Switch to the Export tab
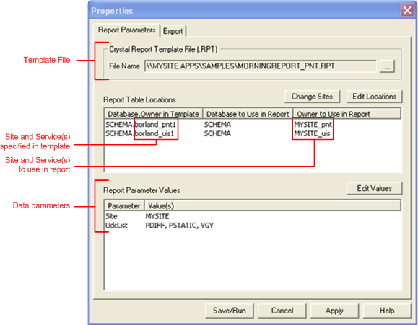The height and width of the screenshot is (325, 418). [x=173, y=31]
